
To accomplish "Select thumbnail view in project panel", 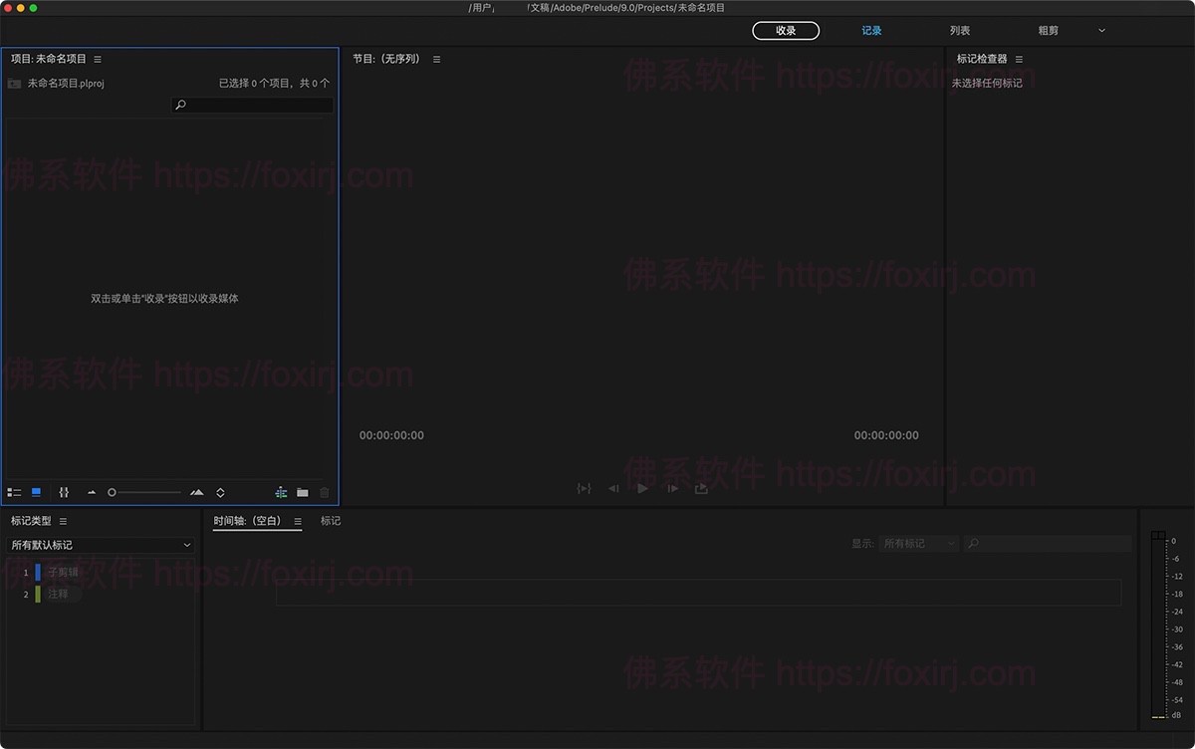I will click(36, 492).
